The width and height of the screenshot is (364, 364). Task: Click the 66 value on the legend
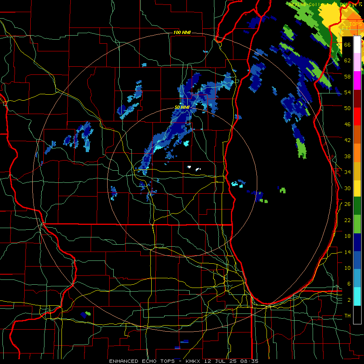pyautogui.click(x=347, y=44)
